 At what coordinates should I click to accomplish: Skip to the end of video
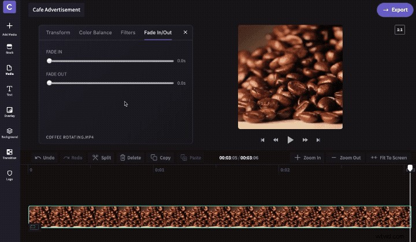point(318,140)
